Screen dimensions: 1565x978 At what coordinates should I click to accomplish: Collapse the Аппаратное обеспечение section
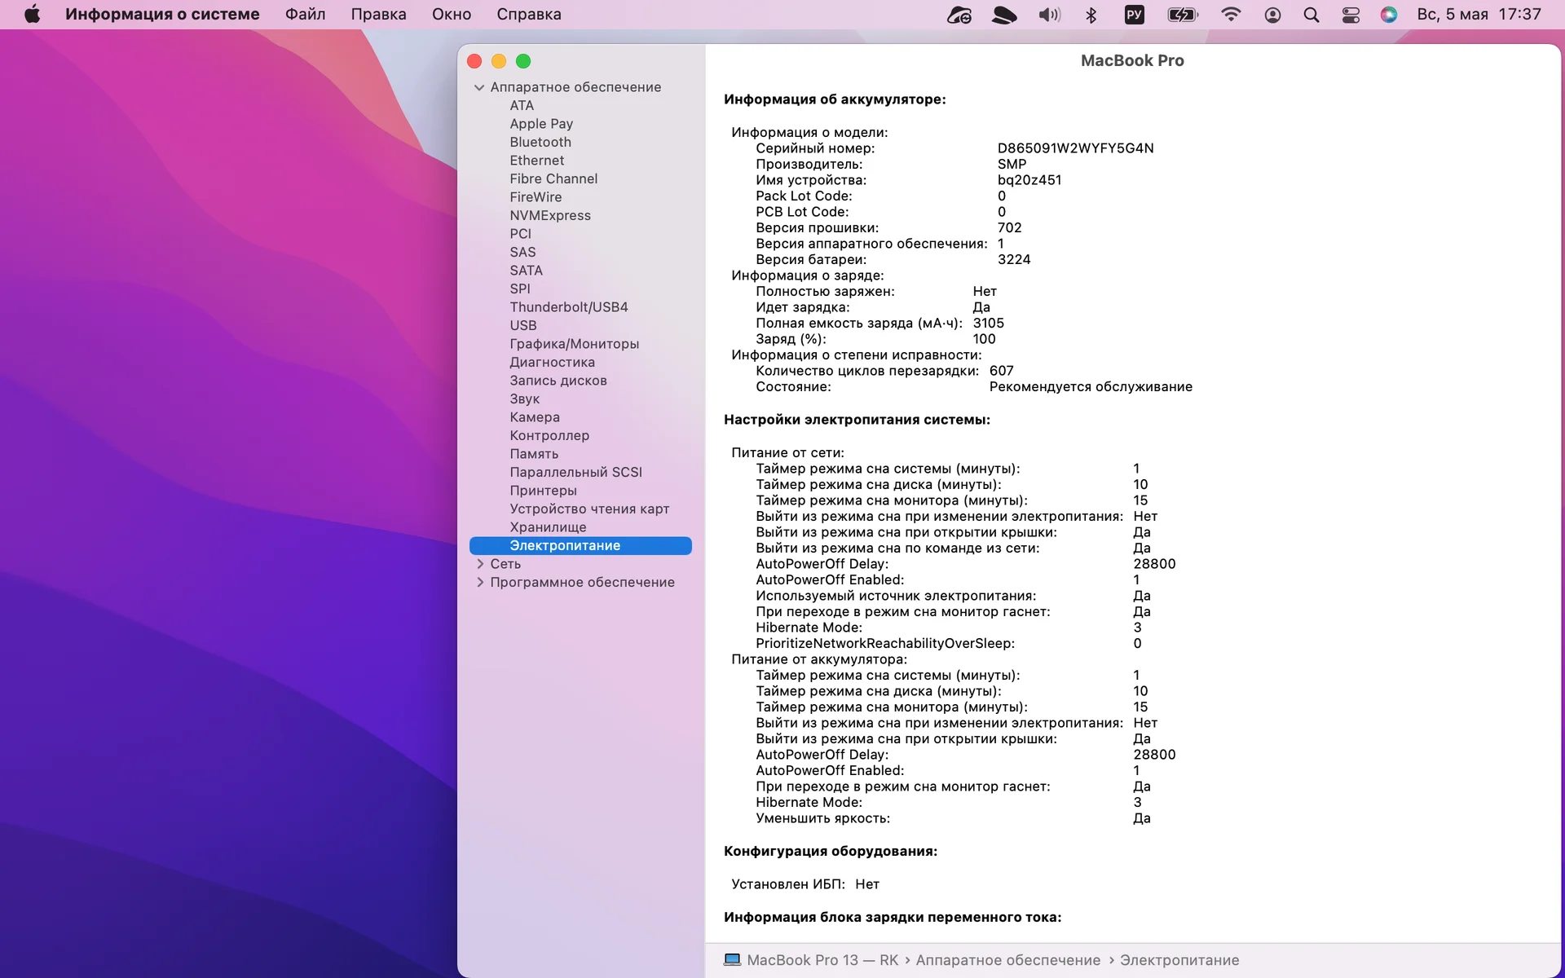pyautogui.click(x=479, y=87)
